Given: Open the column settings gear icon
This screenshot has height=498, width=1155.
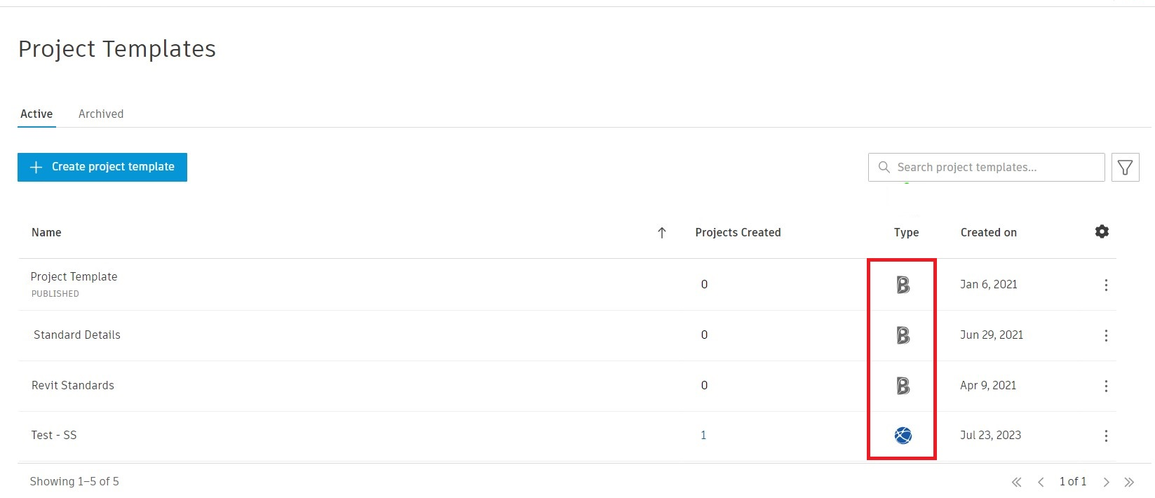Looking at the screenshot, I should [1102, 231].
